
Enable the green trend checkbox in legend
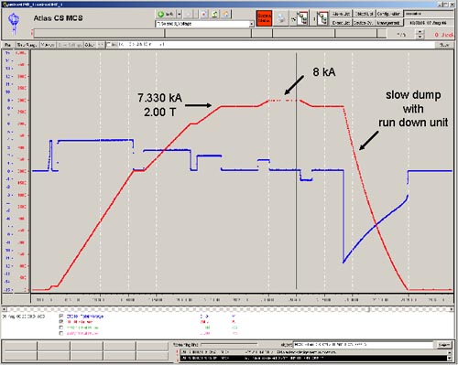(61, 327)
